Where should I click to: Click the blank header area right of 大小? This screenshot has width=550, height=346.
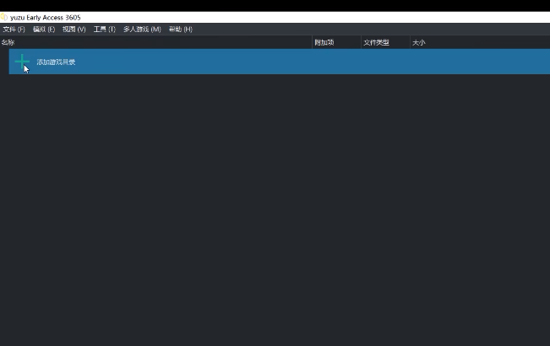(507, 42)
